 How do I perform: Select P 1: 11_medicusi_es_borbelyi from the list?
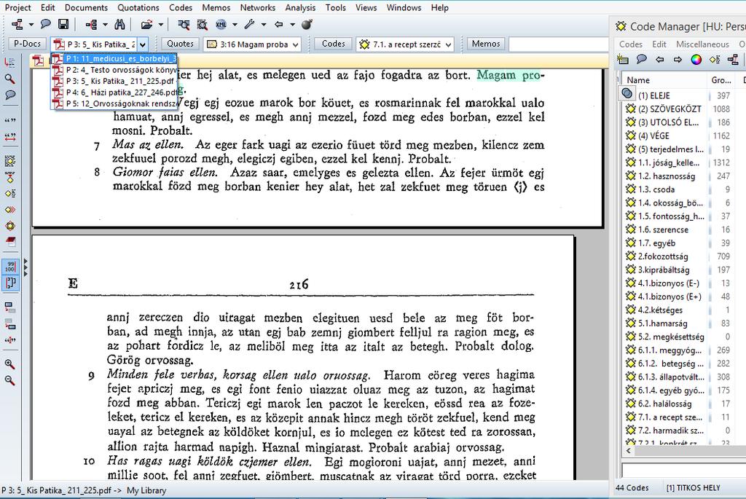[x=114, y=58]
